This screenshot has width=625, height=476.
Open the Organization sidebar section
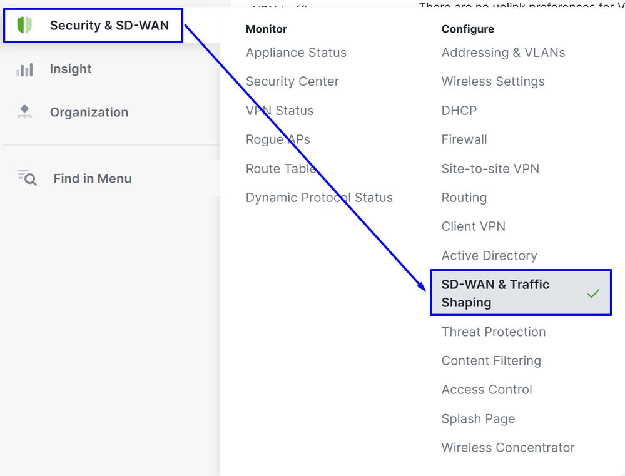point(89,113)
